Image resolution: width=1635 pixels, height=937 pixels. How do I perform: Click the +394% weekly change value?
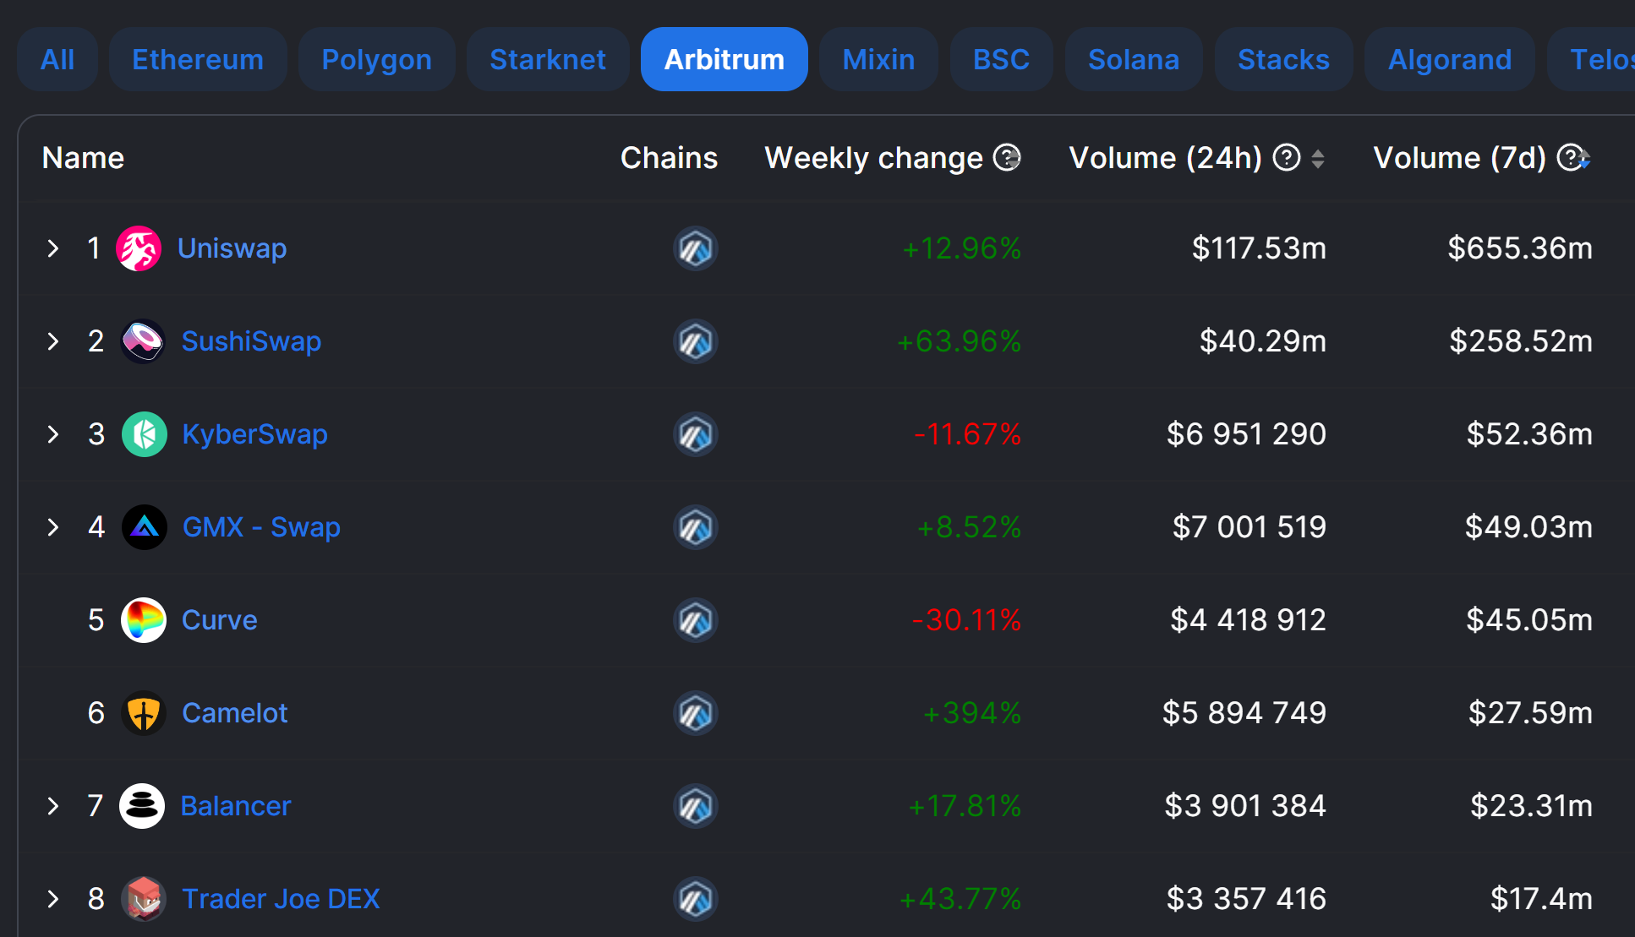972,713
